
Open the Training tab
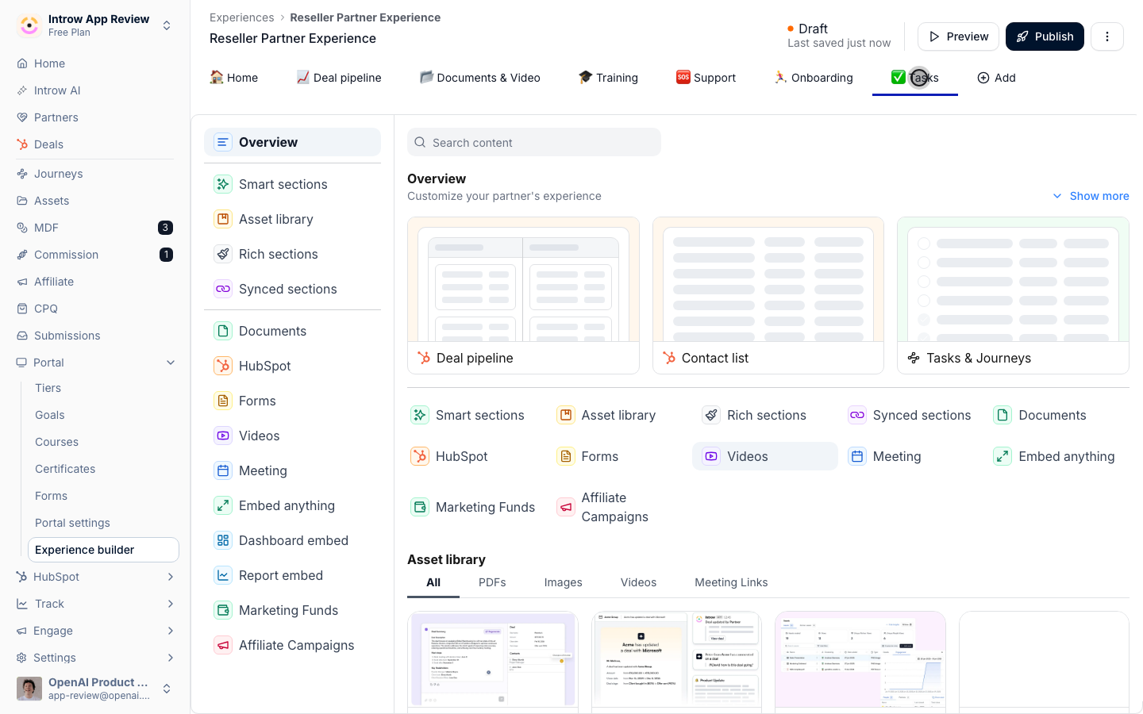(x=608, y=78)
